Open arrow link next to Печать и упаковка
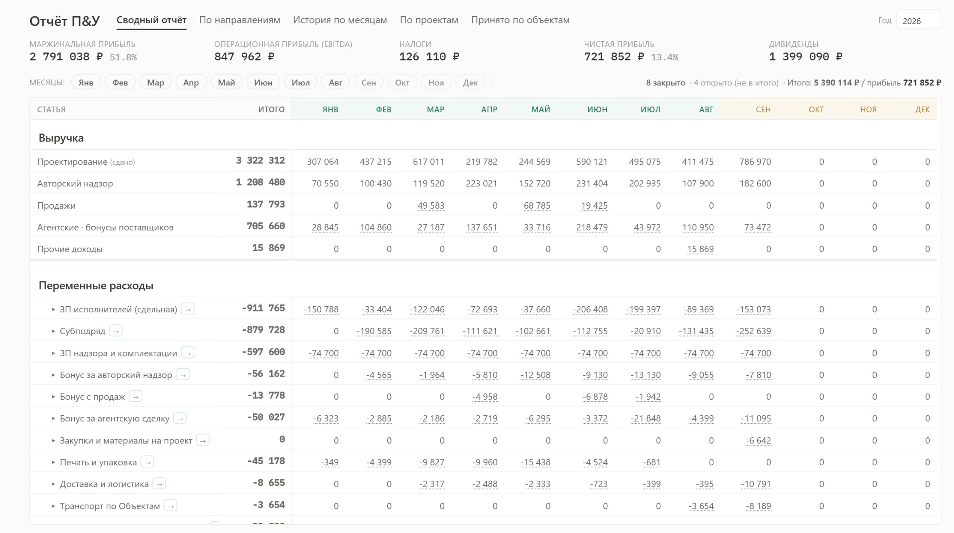Viewport: 954px width, 533px height. (147, 462)
